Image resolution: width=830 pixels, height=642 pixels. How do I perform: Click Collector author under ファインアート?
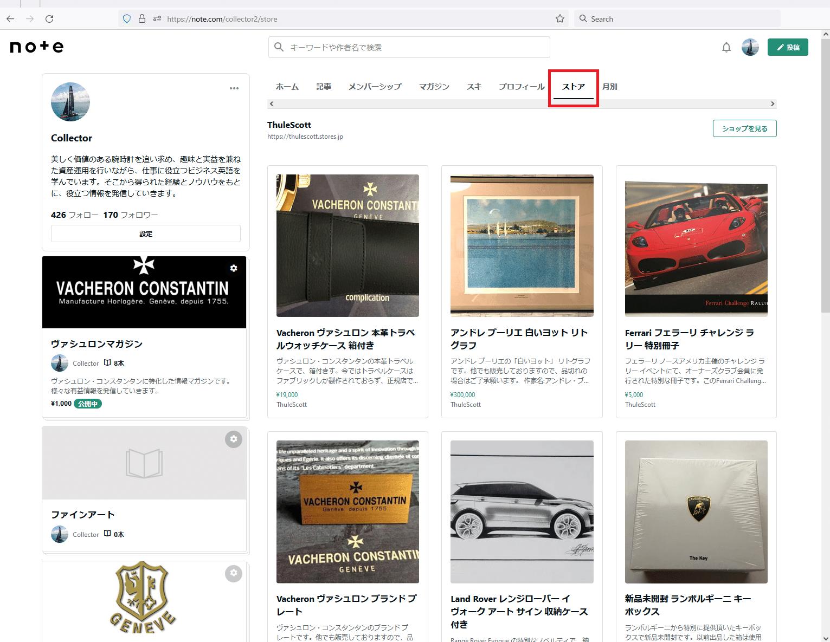tap(86, 535)
